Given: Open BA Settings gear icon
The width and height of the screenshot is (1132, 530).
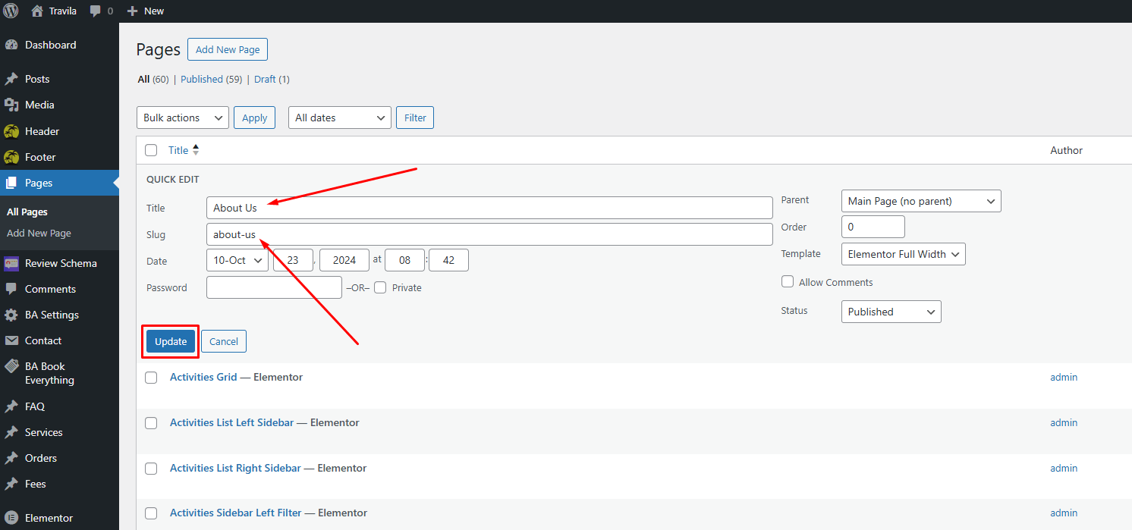Looking at the screenshot, I should pyautogui.click(x=11, y=315).
